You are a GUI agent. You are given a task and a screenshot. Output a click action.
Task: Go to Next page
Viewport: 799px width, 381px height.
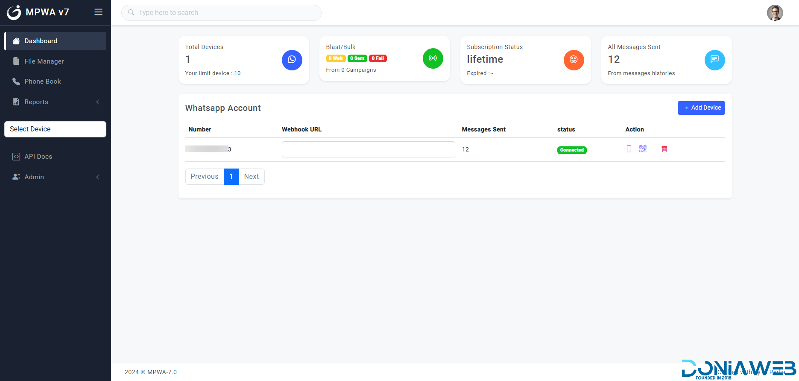(252, 177)
